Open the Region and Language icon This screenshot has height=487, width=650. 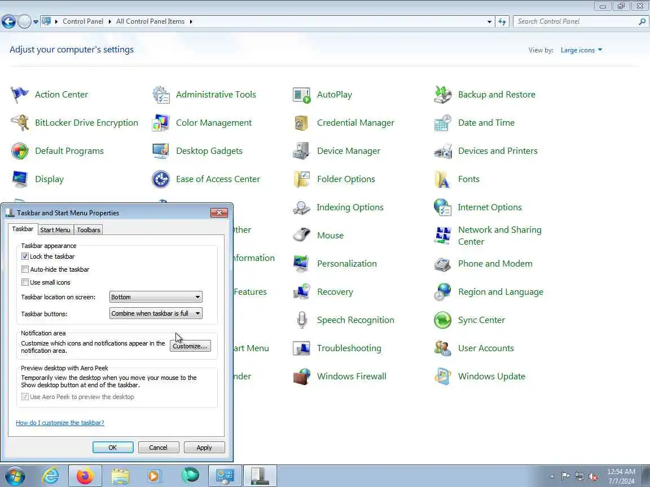443,292
